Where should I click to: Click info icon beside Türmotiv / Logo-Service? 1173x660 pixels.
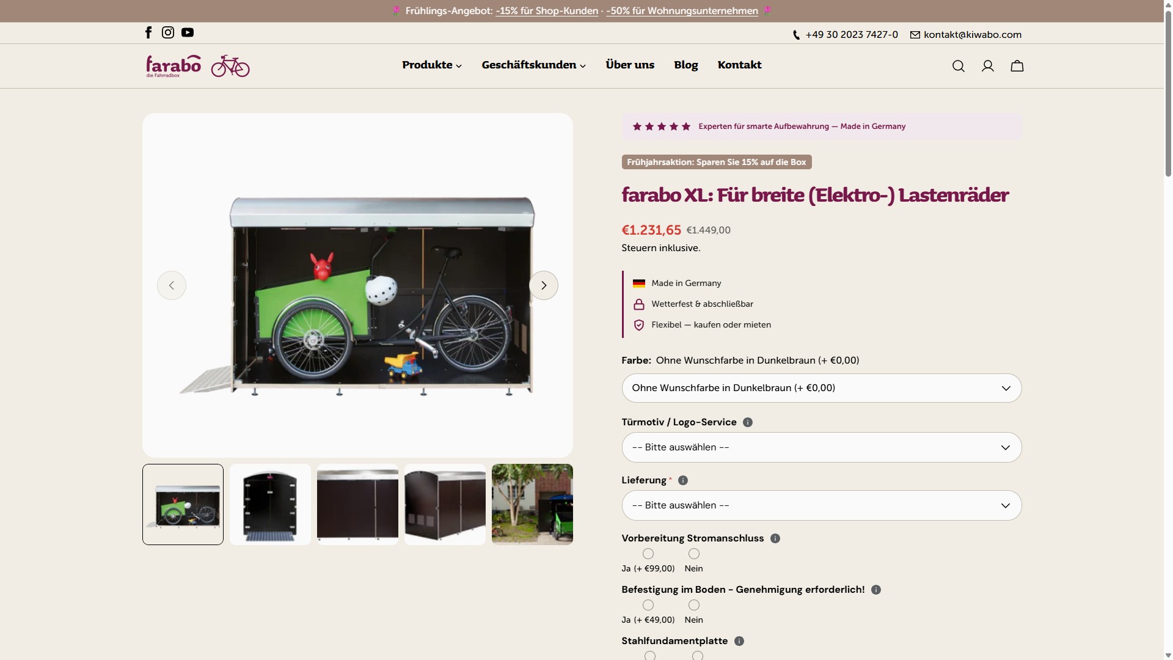[748, 422]
